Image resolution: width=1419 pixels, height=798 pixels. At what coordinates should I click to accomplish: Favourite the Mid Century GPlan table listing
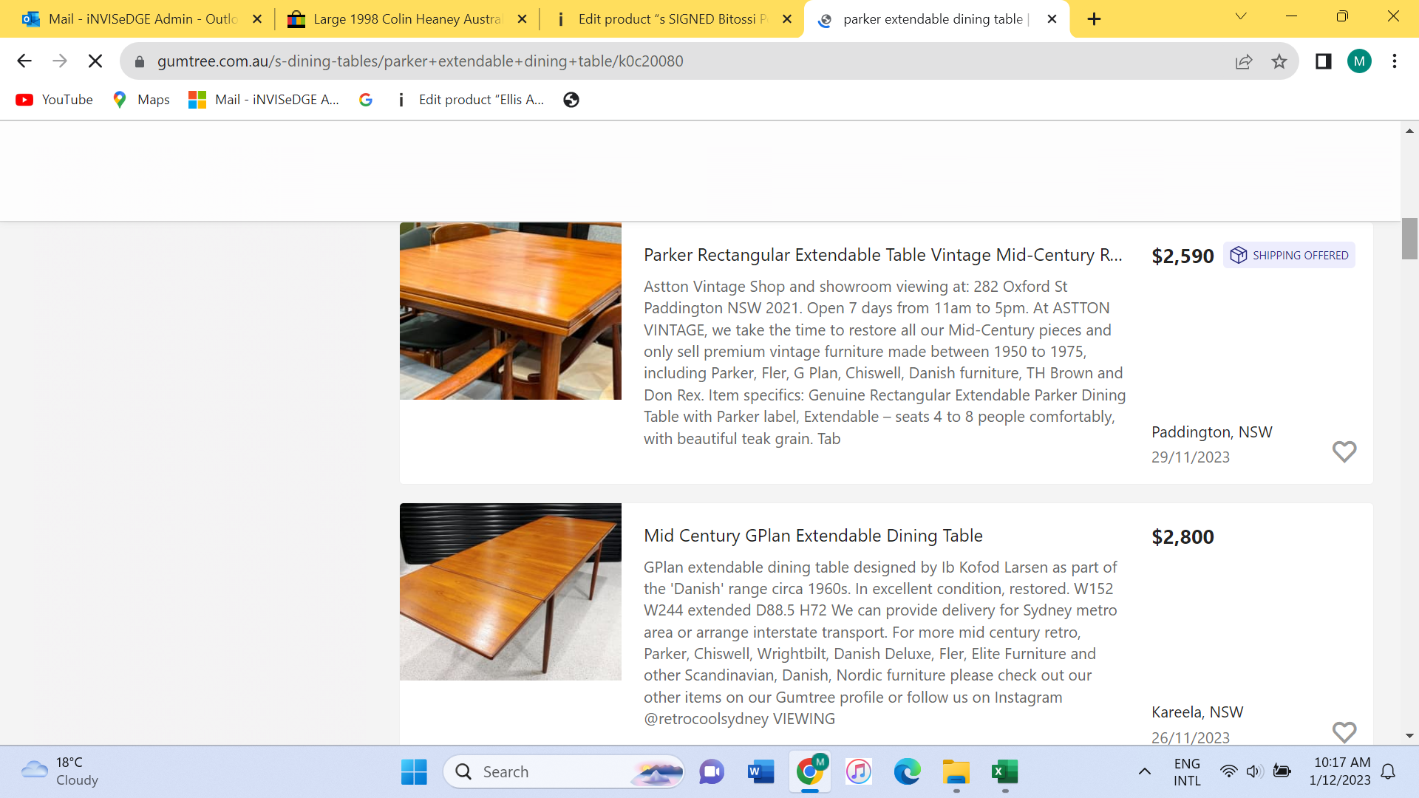click(x=1344, y=732)
